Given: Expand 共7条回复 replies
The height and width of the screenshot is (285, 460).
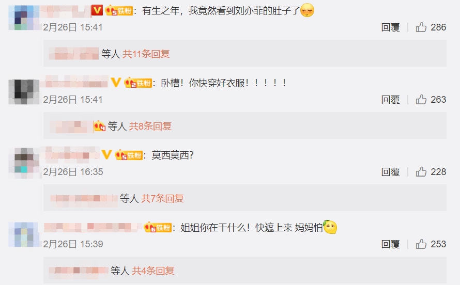Looking at the screenshot, I should 162,199.
